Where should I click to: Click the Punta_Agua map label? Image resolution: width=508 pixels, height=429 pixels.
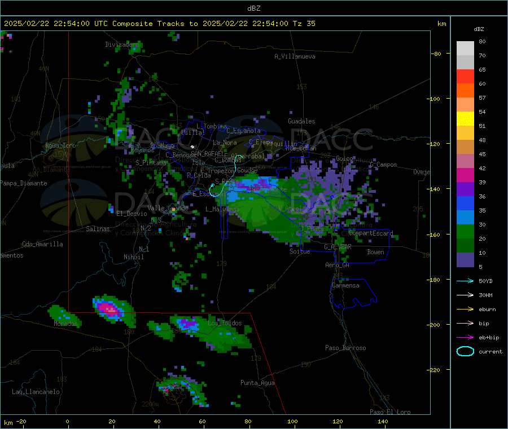[x=257, y=383]
